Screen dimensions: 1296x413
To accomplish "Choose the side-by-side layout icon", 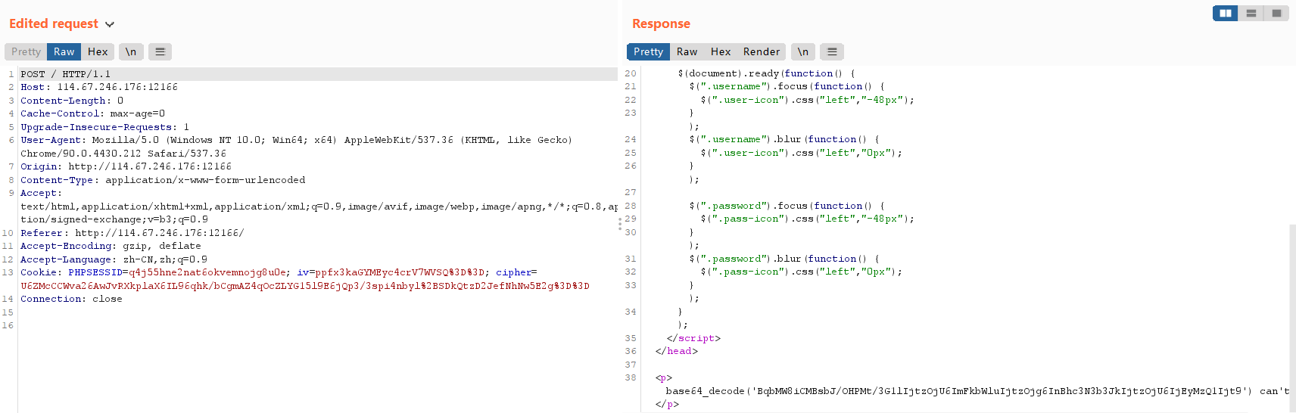I will click(x=1225, y=13).
